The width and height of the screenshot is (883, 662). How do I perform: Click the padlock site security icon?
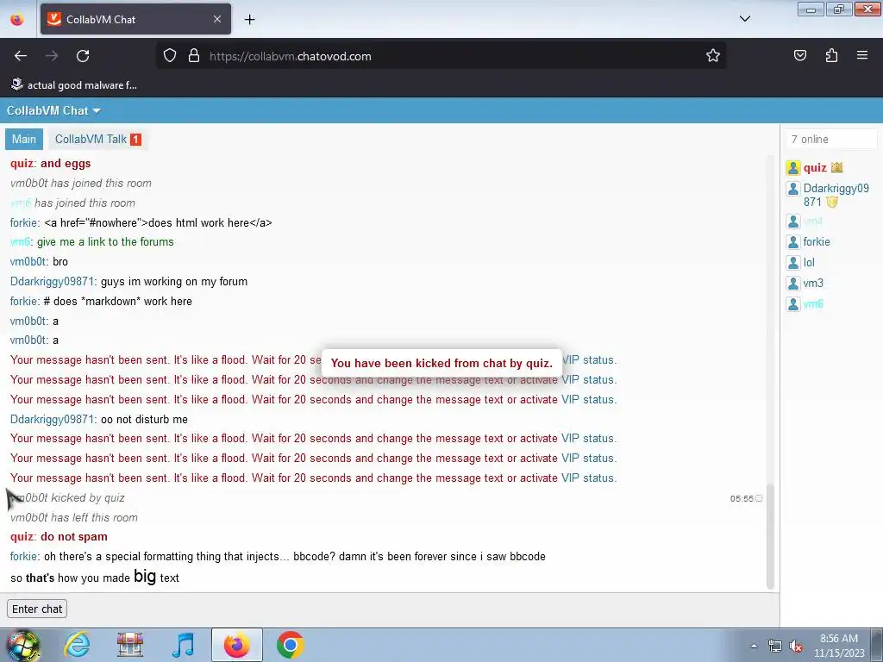[x=194, y=56]
